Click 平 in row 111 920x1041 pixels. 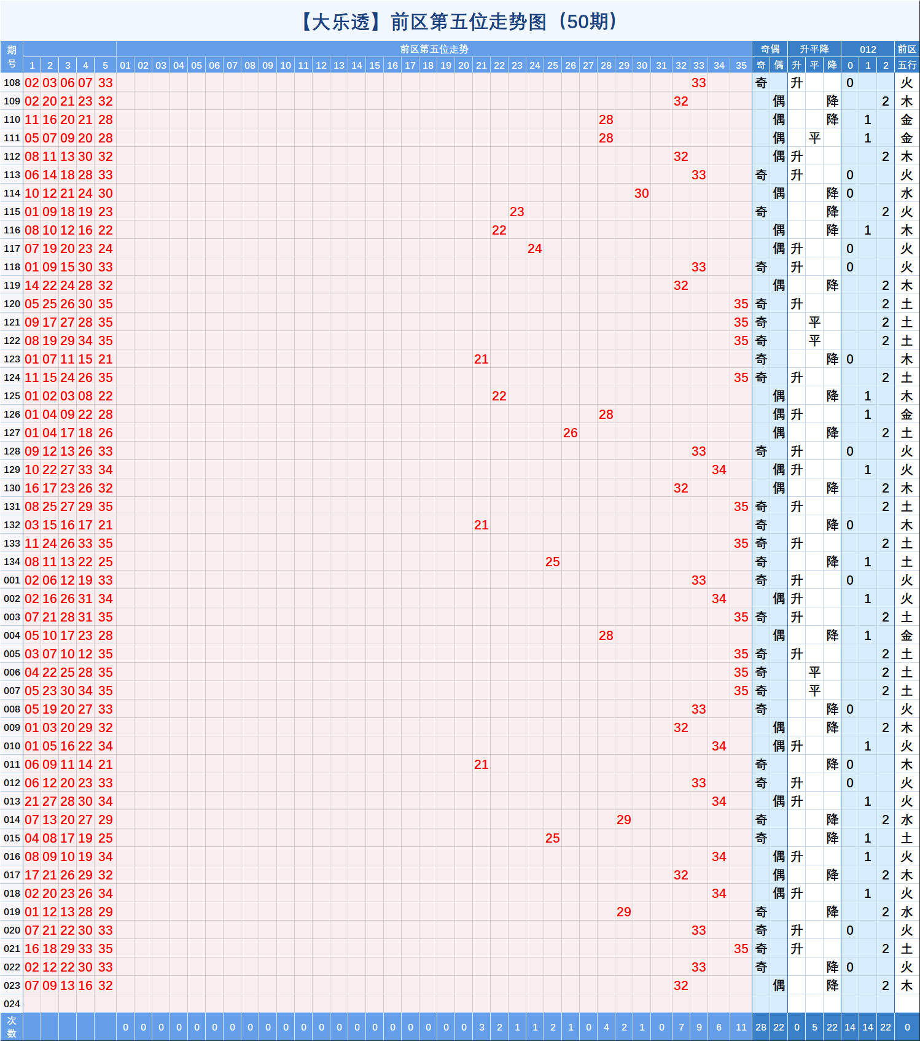pos(814,138)
